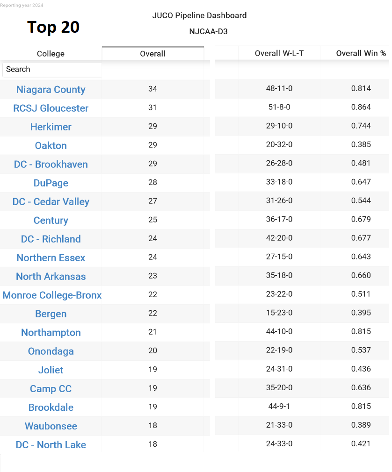Open DC - Cedar Valley link

pyautogui.click(x=51, y=201)
